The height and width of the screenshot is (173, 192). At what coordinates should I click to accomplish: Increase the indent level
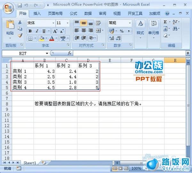84,38
